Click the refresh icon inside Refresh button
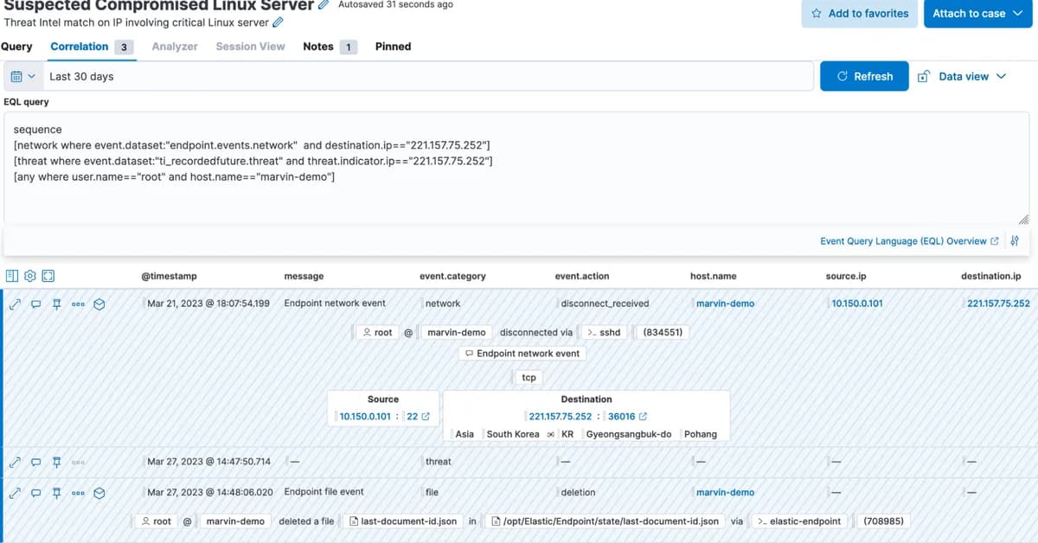Viewport: 1038px width, 543px height. click(843, 76)
